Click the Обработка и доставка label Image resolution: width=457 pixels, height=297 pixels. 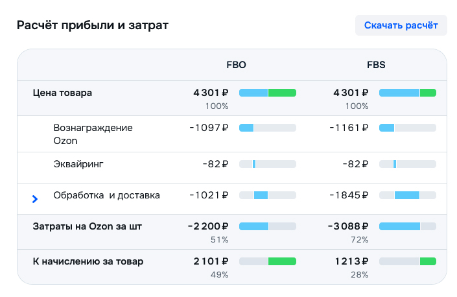(x=106, y=195)
